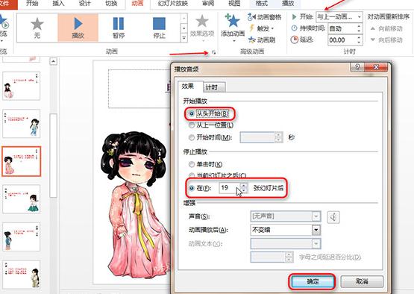The width and height of the screenshot is (414, 294).
Task: Select the green-dress girl slide thumbnail
Action: click(x=22, y=199)
